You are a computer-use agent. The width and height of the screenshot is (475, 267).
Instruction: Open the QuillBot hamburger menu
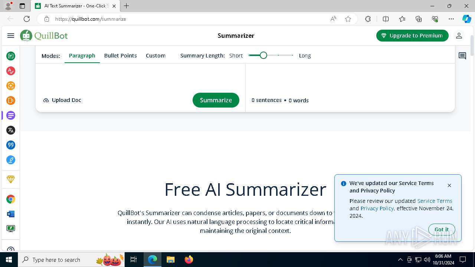pos(11,36)
